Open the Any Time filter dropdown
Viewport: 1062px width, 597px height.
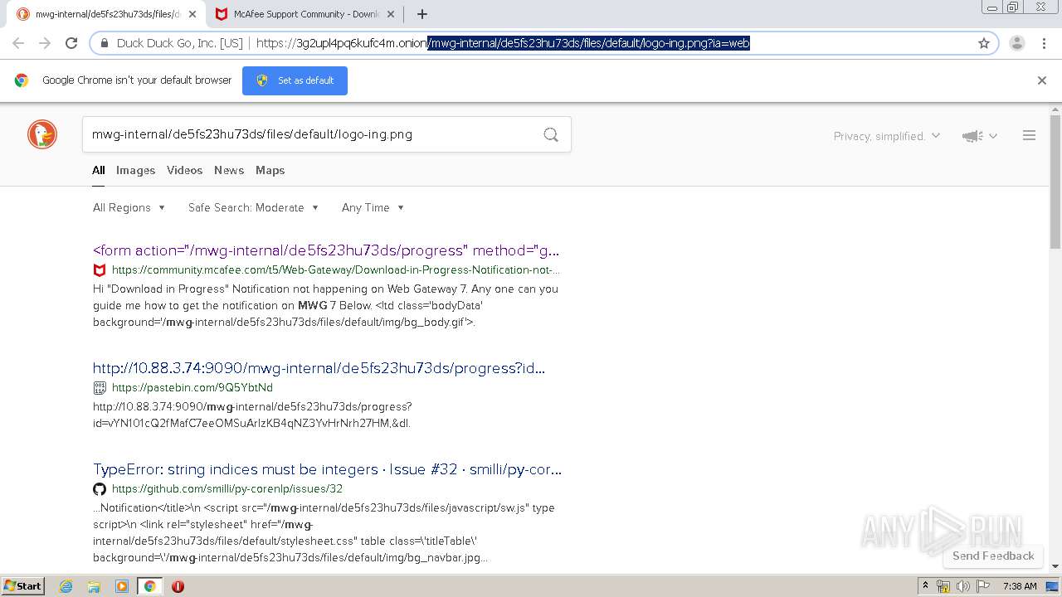(x=373, y=207)
